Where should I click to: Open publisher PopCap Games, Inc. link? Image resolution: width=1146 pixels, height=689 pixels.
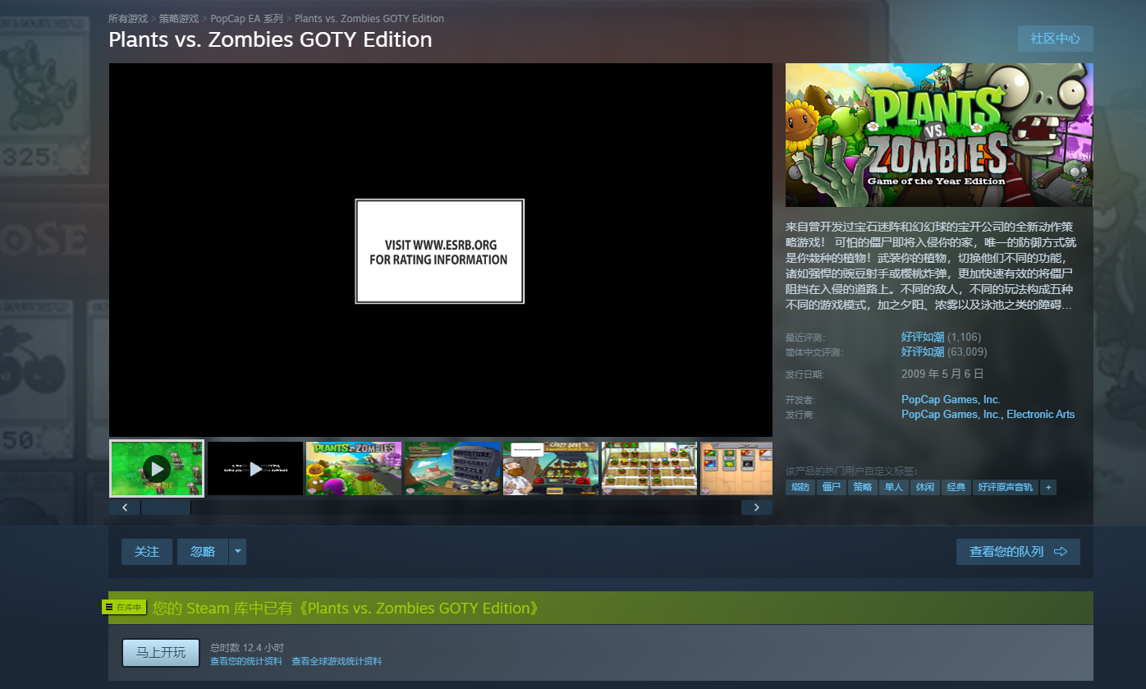coord(951,415)
